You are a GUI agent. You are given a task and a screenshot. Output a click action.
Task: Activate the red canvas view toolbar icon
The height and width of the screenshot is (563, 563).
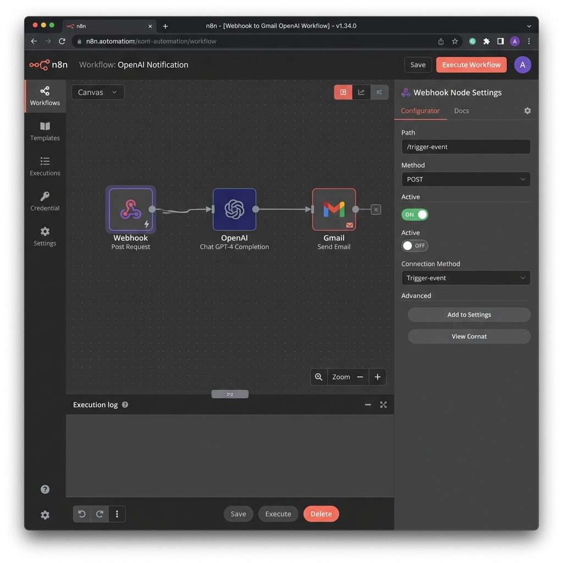point(343,92)
